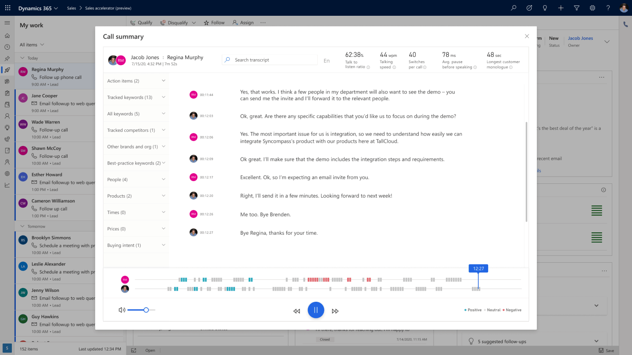
Task: Open the task flow checkmark icon
Action: [529, 8]
